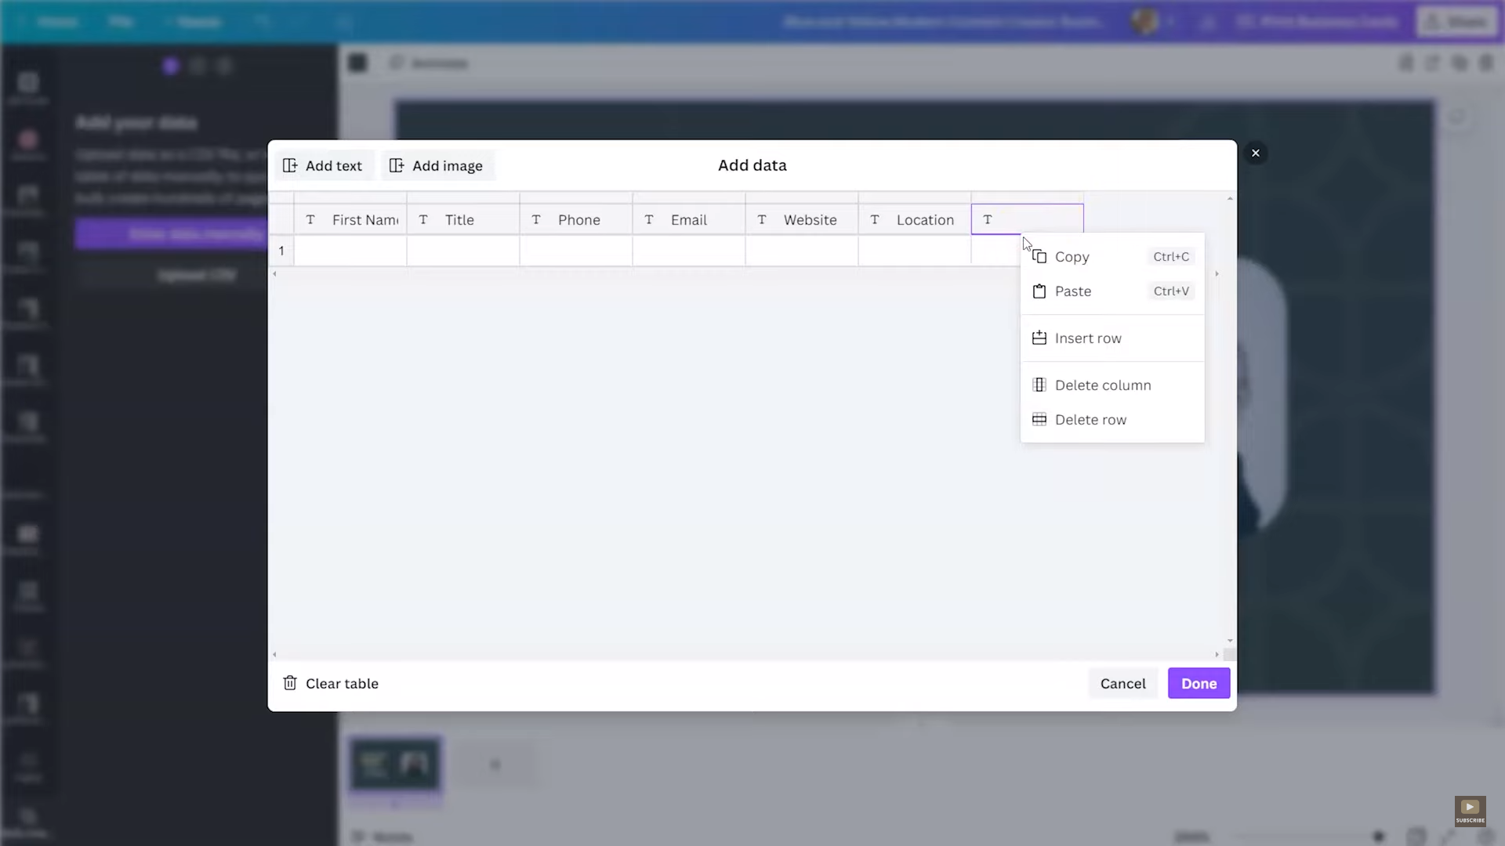1505x846 pixels.
Task: Click the text type icon on First Name column
Action: [310, 220]
